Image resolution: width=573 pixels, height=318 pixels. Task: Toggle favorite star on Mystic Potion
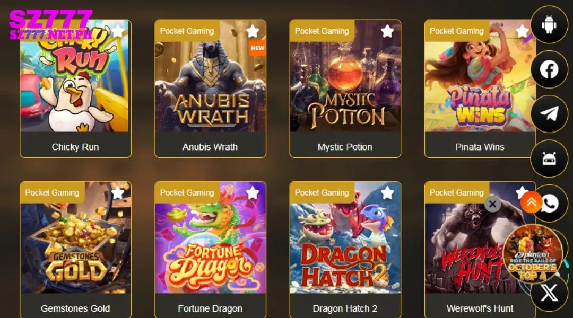click(387, 31)
